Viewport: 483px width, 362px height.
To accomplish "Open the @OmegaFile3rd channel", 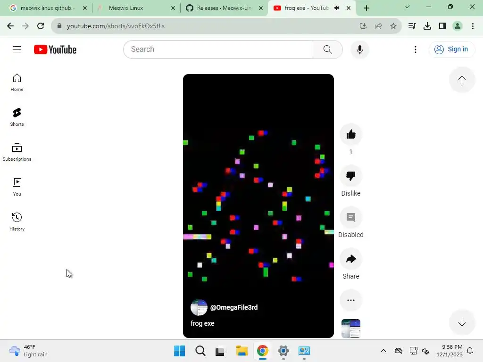I will tap(234, 307).
